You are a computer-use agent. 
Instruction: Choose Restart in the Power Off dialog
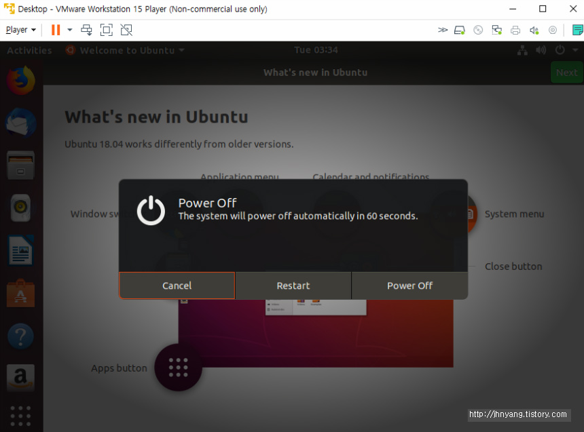(x=293, y=286)
